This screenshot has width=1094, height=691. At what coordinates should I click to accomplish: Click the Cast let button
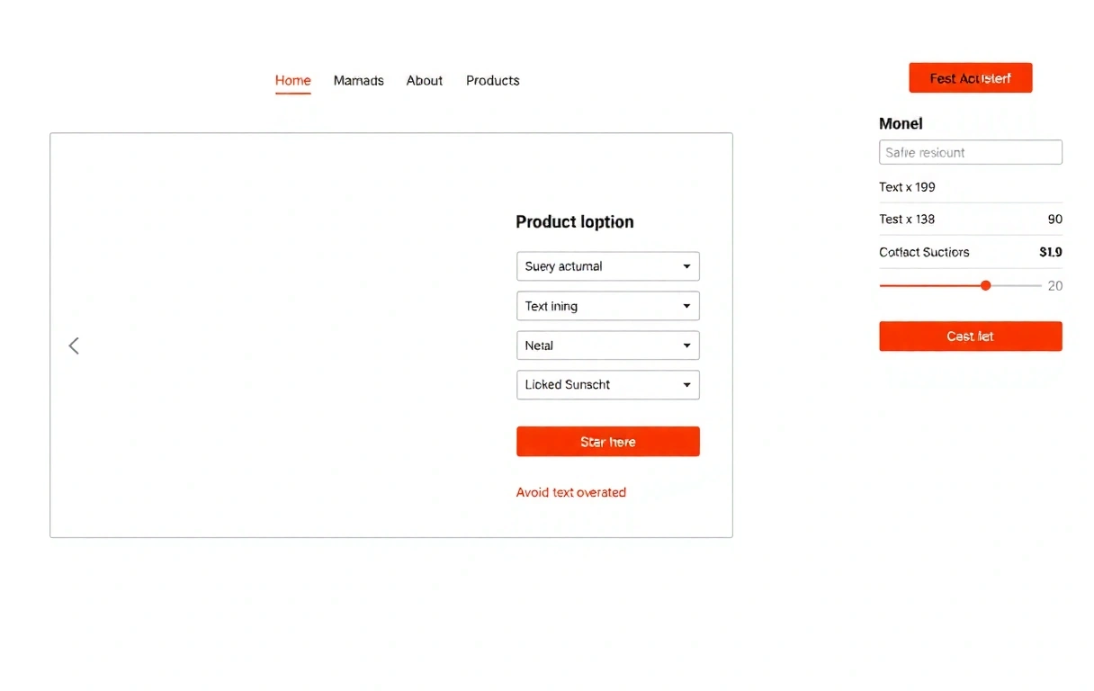970,336
